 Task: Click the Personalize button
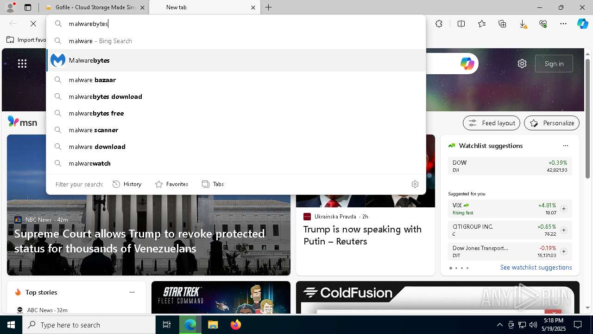pyautogui.click(x=552, y=123)
